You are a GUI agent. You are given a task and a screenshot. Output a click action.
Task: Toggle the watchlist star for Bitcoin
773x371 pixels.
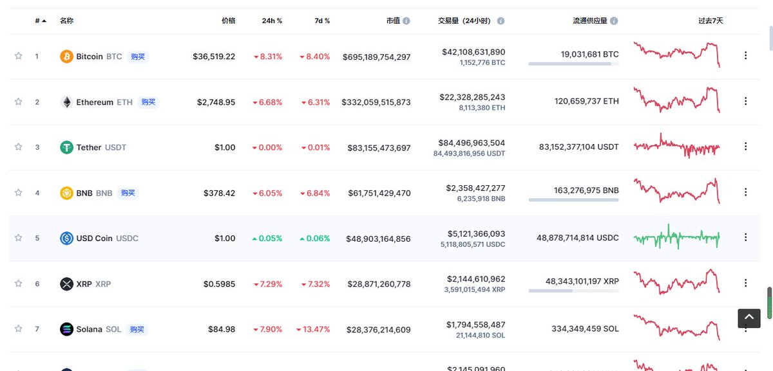[x=18, y=56]
